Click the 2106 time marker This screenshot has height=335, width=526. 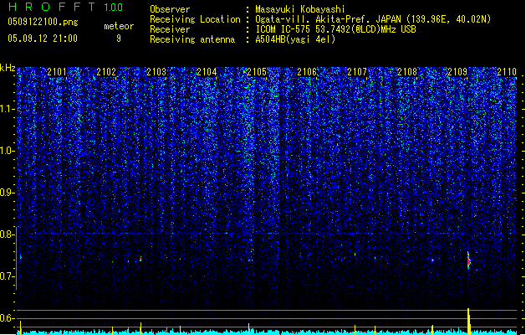307,72
